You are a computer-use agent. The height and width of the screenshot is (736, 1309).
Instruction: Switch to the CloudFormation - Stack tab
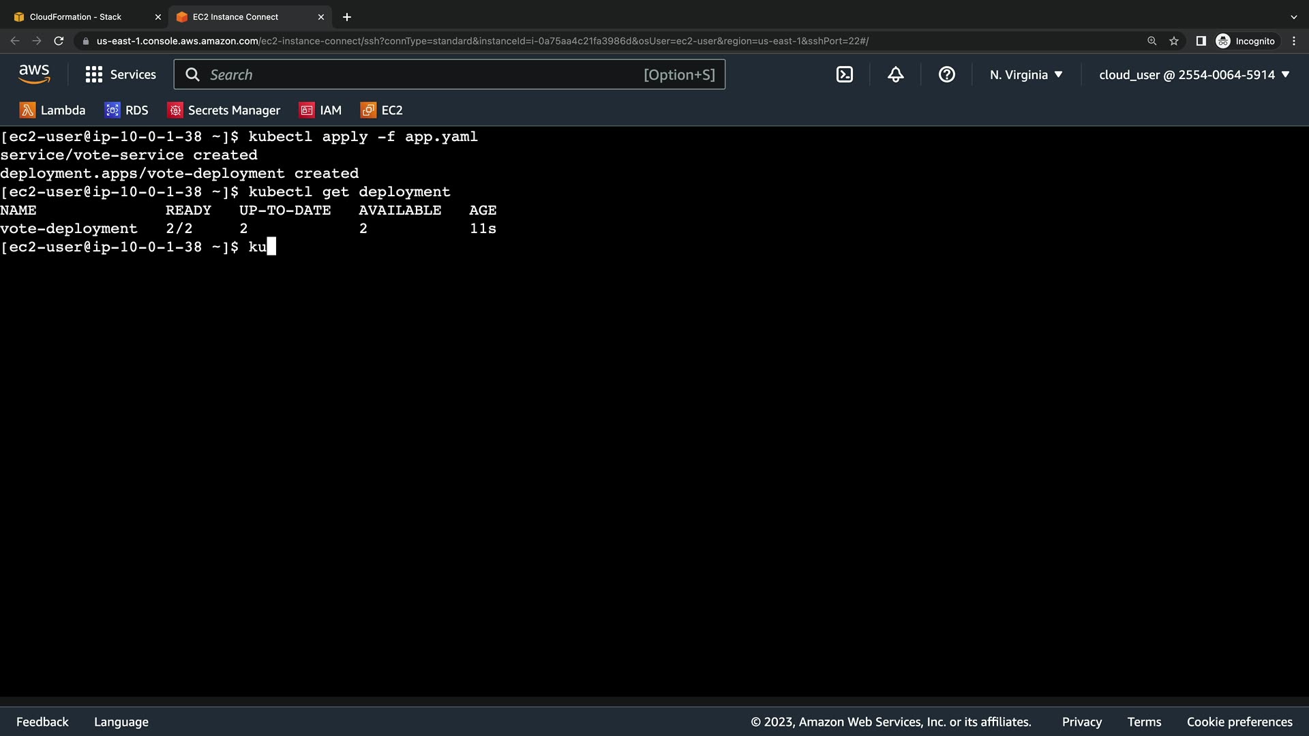pyautogui.click(x=75, y=17)
